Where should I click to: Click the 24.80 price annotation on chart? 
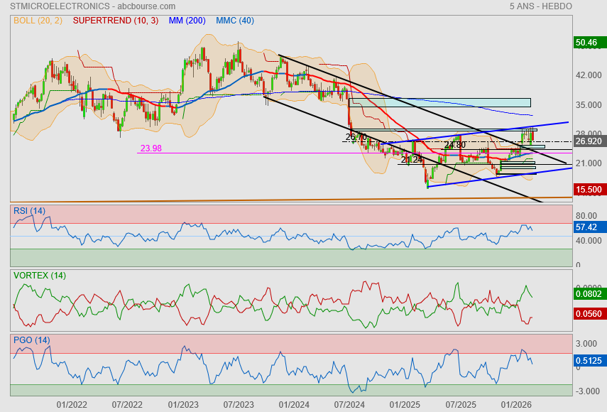454,145
